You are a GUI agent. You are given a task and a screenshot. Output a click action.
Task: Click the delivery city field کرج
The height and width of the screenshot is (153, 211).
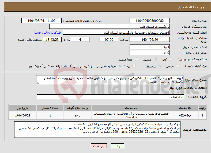149,53
